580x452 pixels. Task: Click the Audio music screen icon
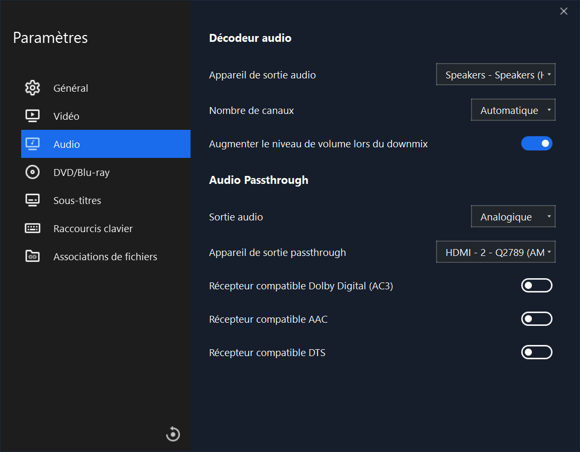(33, 144)
